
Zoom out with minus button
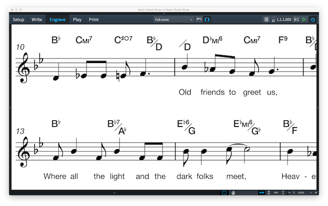click(289, 193)
